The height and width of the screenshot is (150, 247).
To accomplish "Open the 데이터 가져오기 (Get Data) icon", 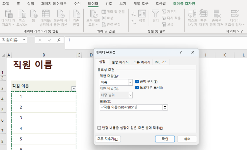I will click(9, 14).
